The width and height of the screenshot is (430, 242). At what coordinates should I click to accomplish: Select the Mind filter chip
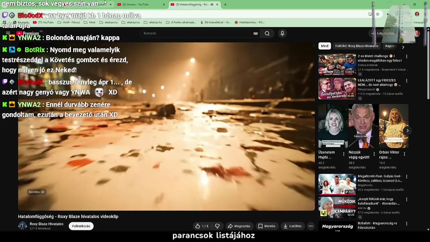click(x=325, y=46)
